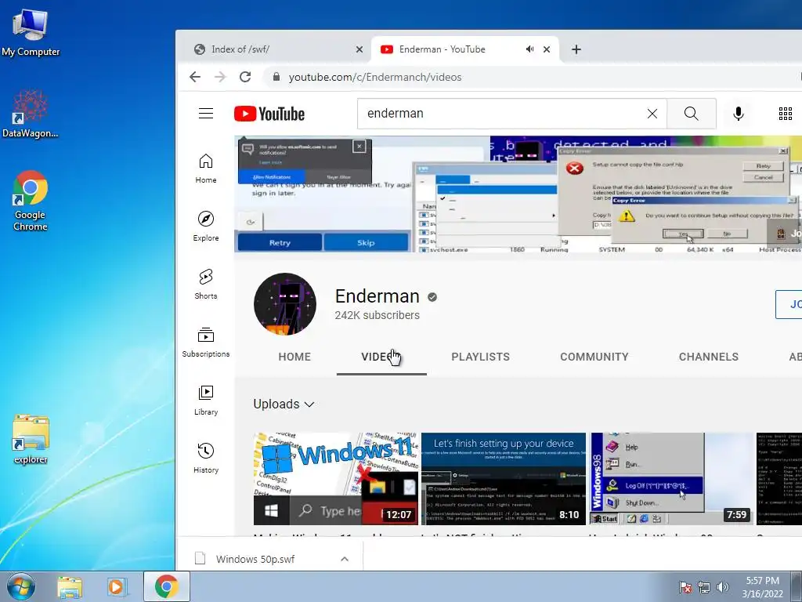Viewport: 802px width, 602px height.
Task: Click the magnifier search button
Action: coord(691,114)
